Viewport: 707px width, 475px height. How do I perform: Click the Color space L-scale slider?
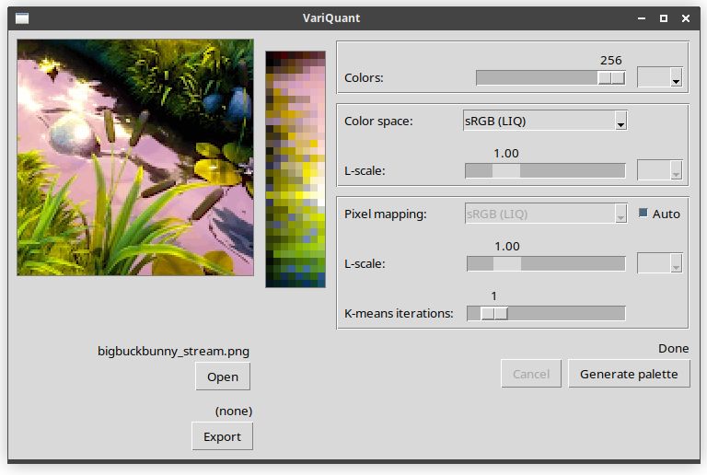click(545, 171)
